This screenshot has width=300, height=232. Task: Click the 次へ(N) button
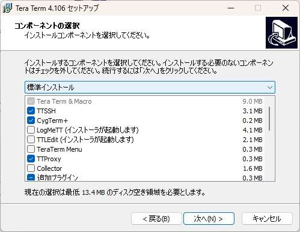[x=209, y=219]
